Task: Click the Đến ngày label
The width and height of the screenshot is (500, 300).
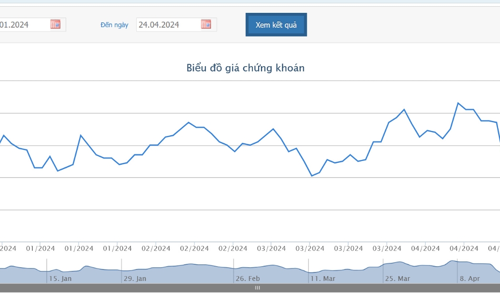Action: [114, 25]
